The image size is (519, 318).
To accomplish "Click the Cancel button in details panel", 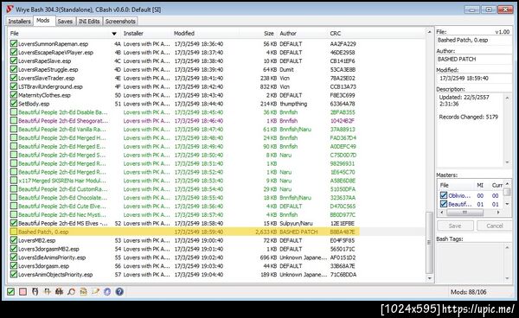I will tap(495, 226).
